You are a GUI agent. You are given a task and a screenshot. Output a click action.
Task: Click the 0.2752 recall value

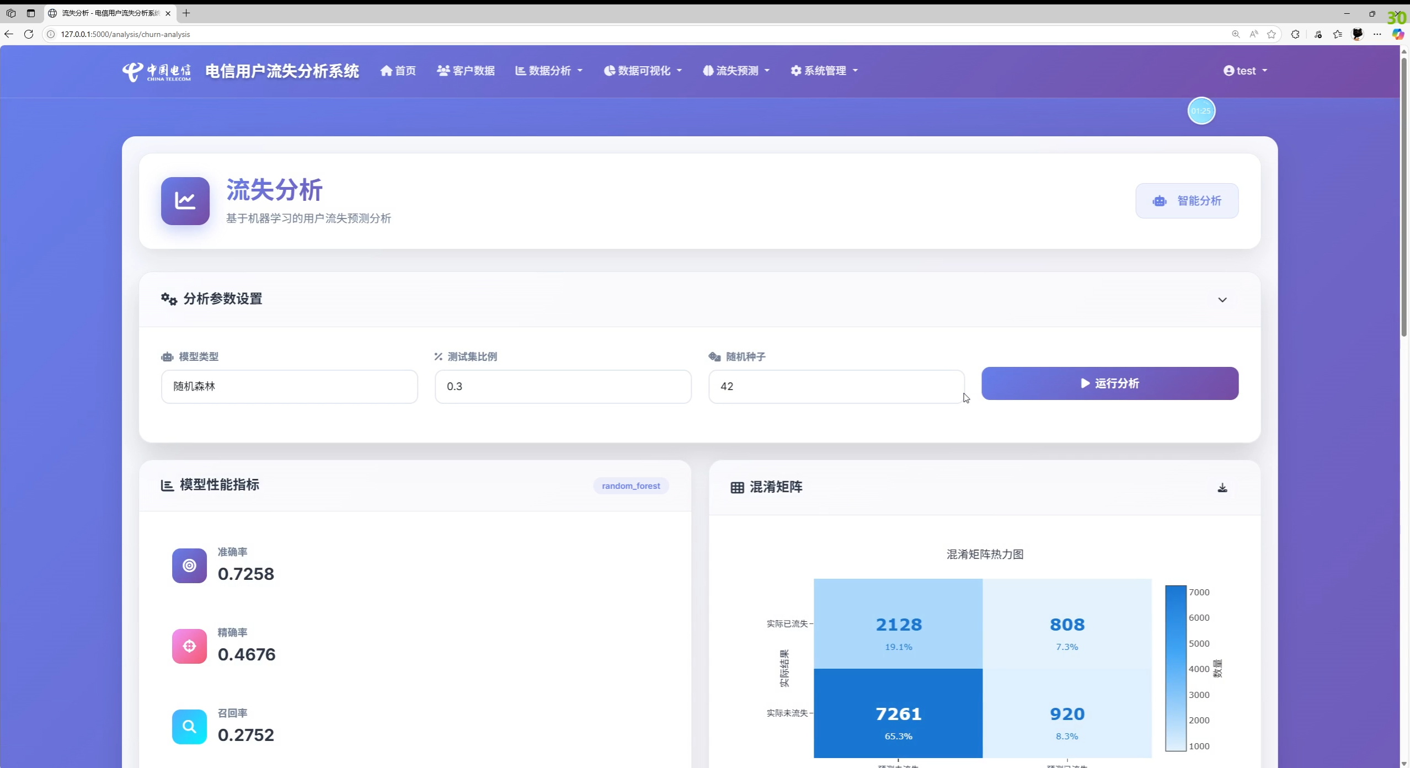pos(246,735)
